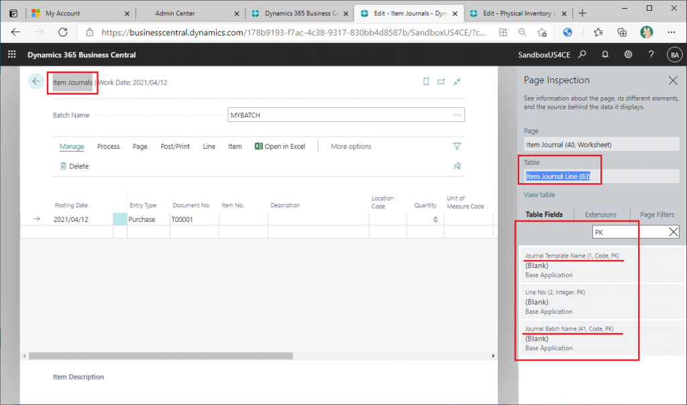Open the Line action menu
This screenshot has height=405, width=687.
[x=209, y=146]
